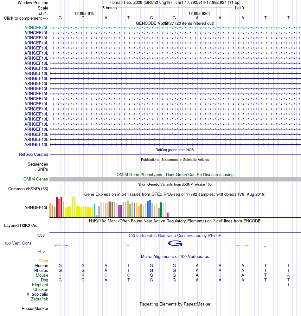Screen dimensions: 301x316
Task: Click the 'OMIM Genes' track label
Action: 35,179
